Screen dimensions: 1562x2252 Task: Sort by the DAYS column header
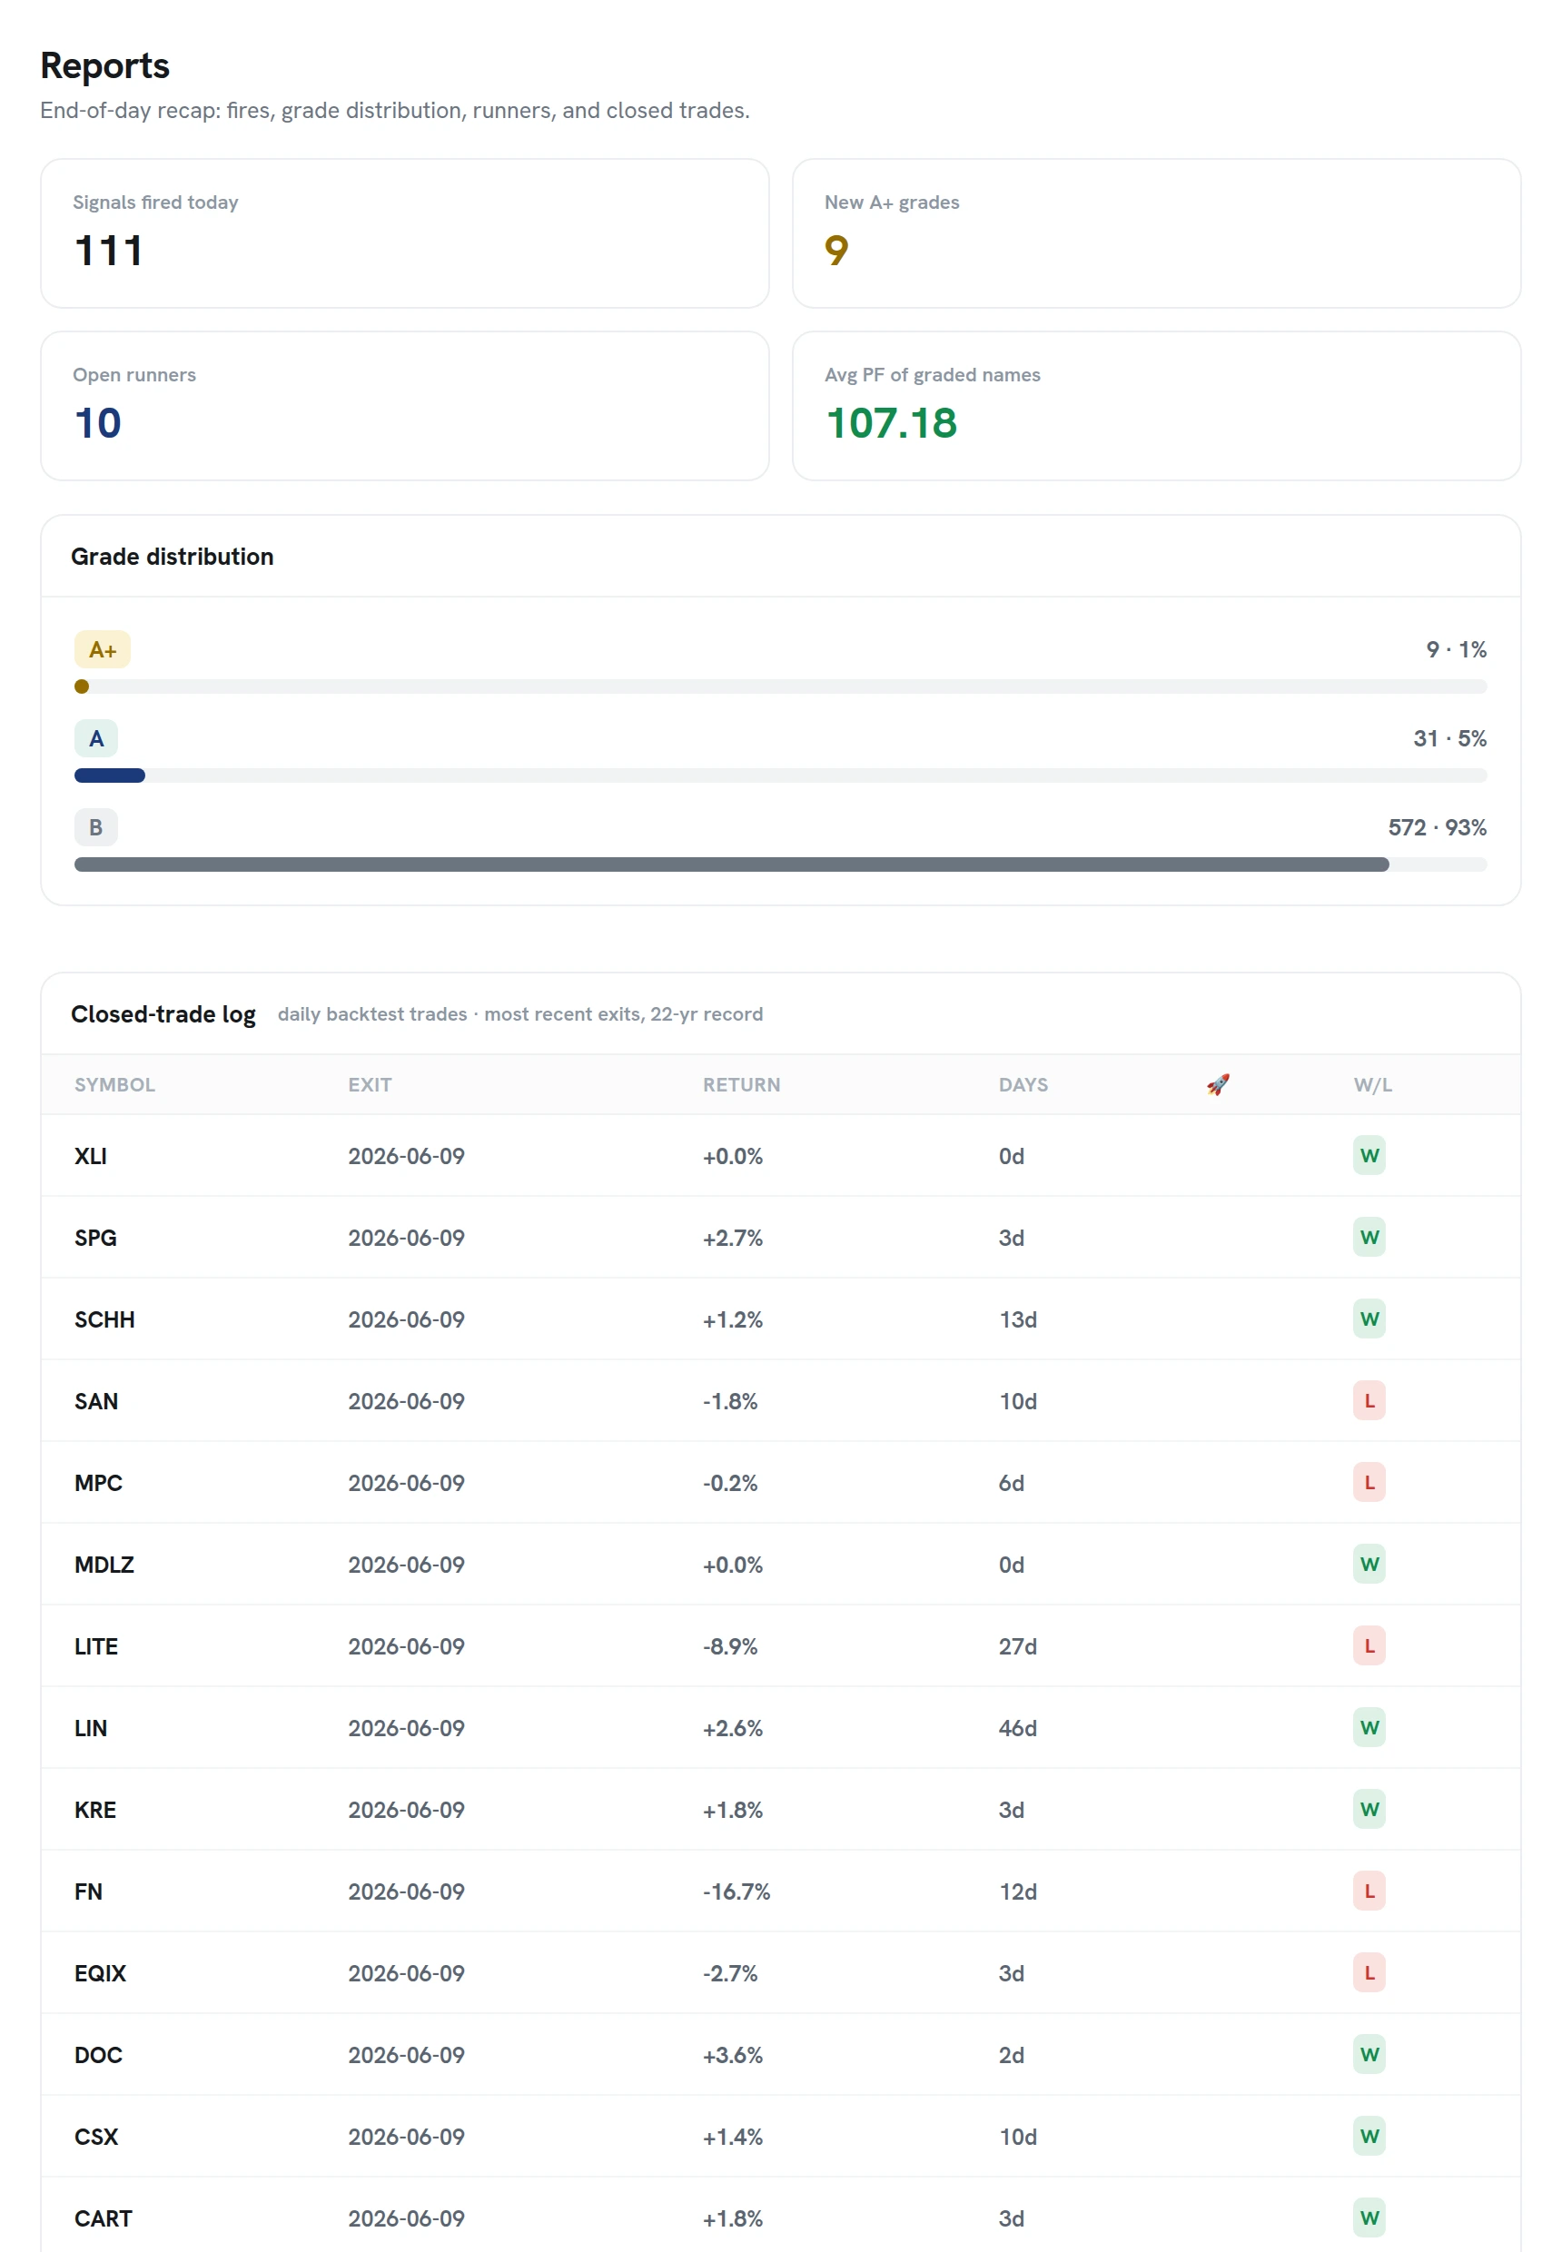(x=1023, y=1083)
